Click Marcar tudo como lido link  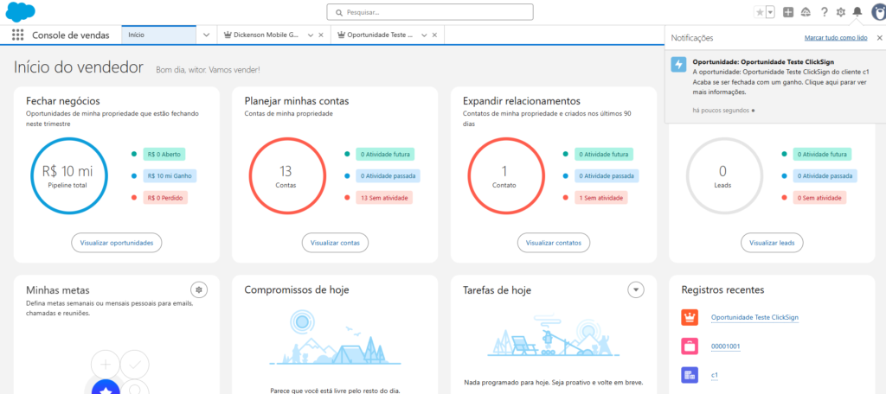(835, 38)
